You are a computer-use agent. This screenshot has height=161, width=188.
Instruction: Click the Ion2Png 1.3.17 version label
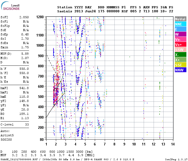(176, 159)
